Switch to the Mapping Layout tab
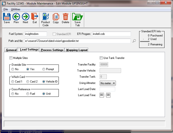This screenshot has height=133, width=173. [76, 50]
